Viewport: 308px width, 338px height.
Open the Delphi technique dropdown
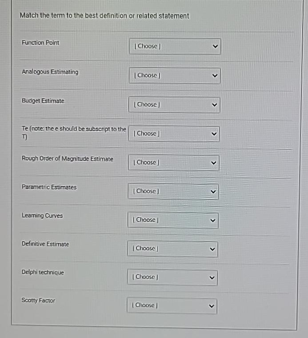click(172, 277)
